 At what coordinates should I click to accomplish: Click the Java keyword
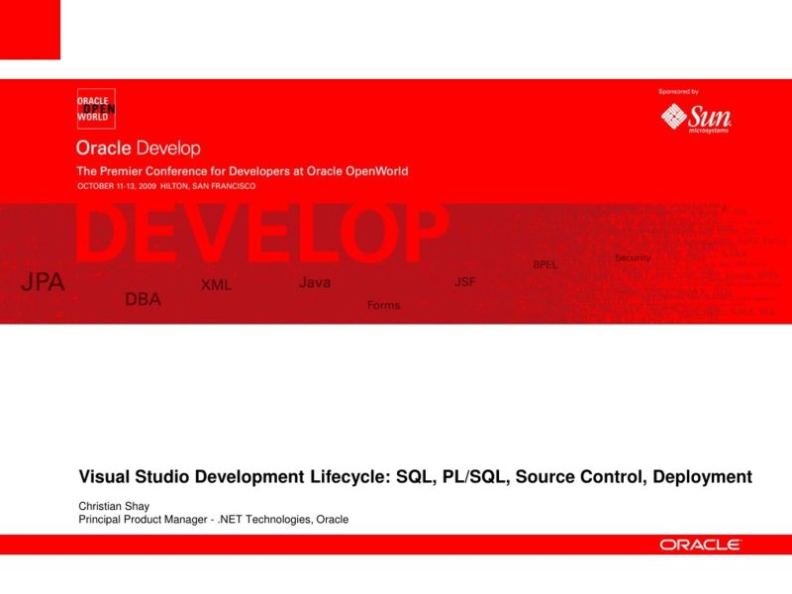[315, 282]
